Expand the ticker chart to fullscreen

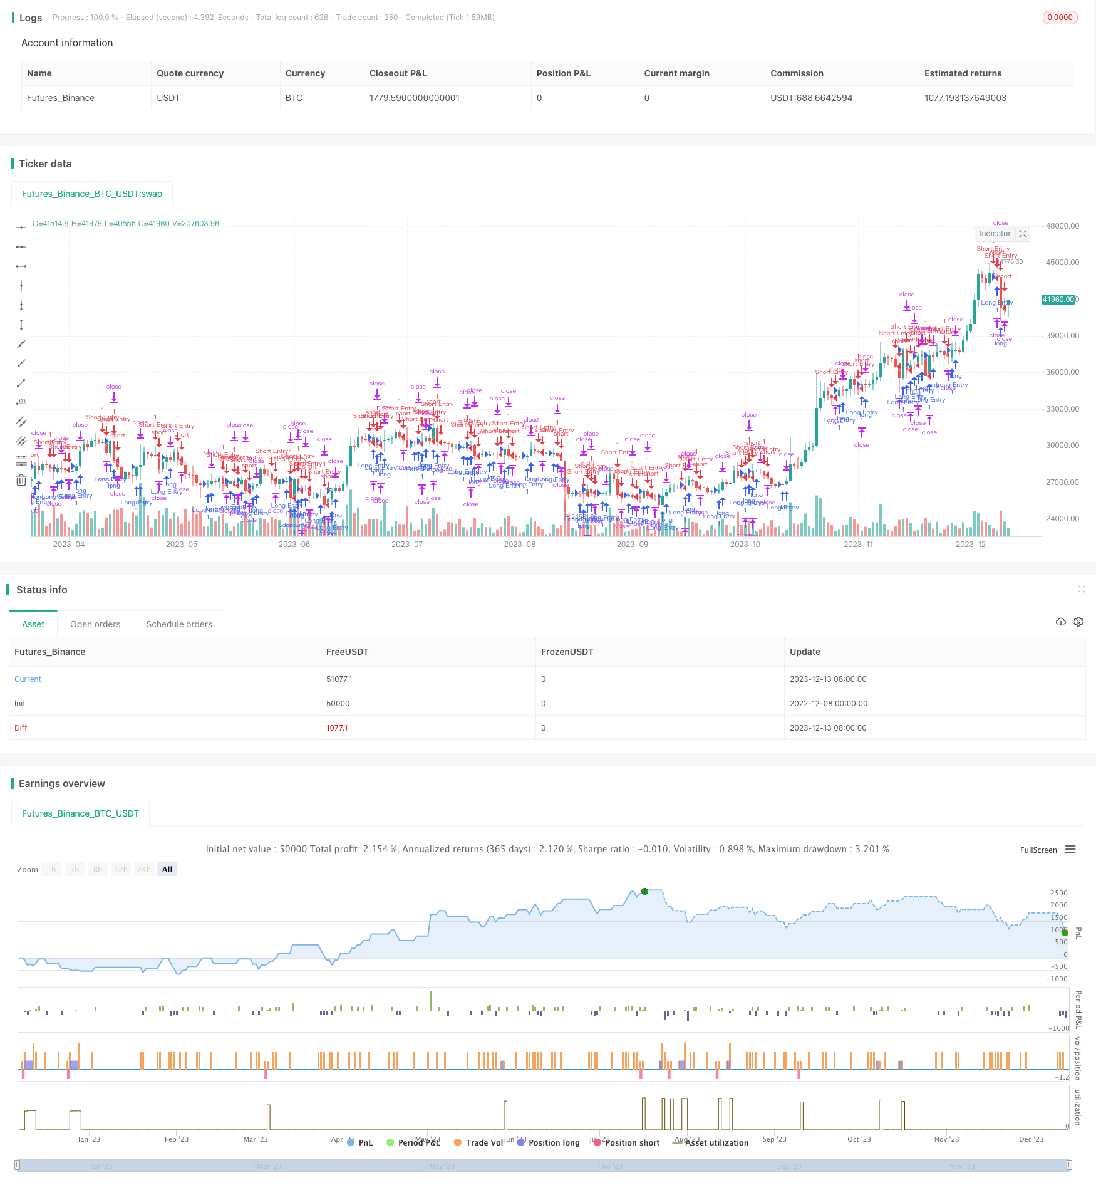coord(1023,234)
